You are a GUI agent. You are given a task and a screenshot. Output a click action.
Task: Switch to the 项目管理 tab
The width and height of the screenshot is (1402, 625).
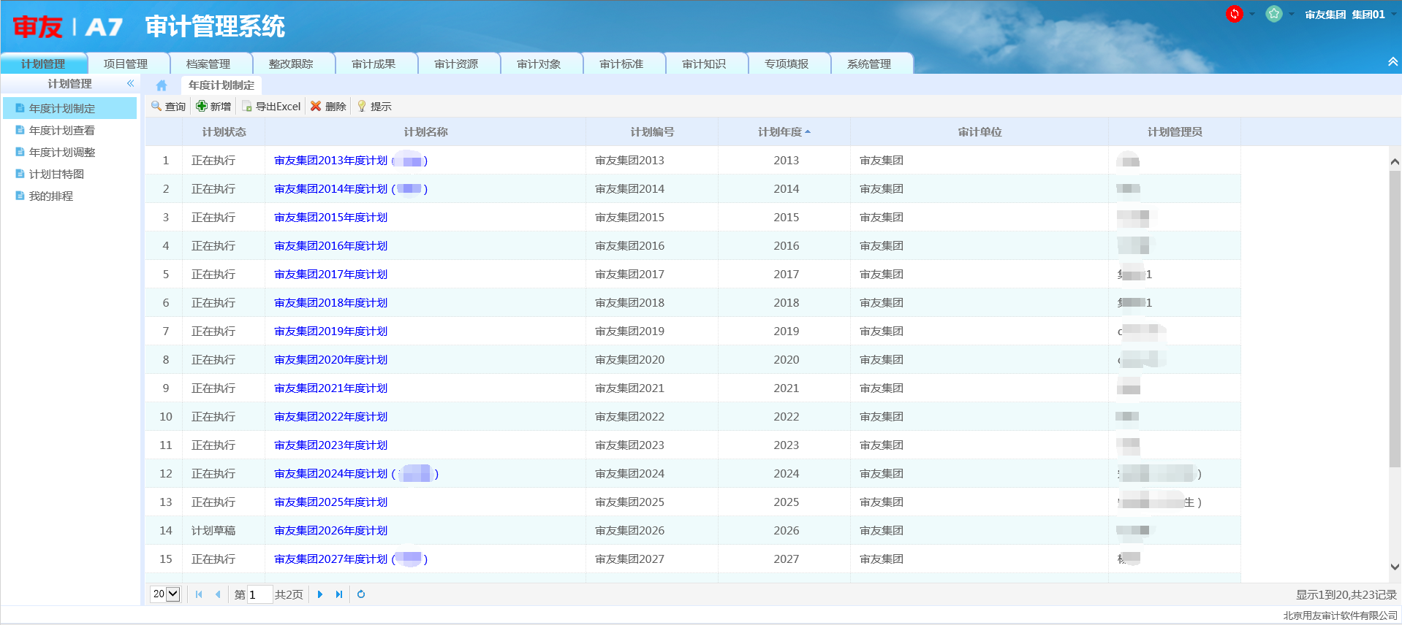[x=126, y=64]
